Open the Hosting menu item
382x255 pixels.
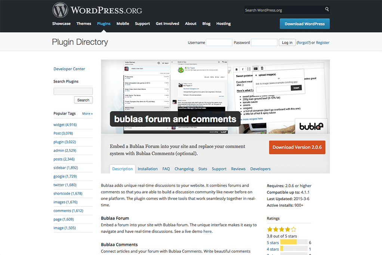point(224,24)
